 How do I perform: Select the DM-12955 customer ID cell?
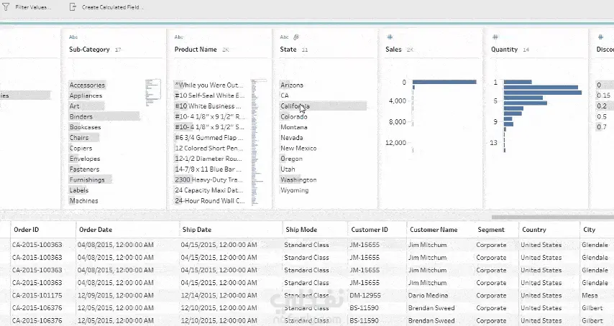point(365,296)
